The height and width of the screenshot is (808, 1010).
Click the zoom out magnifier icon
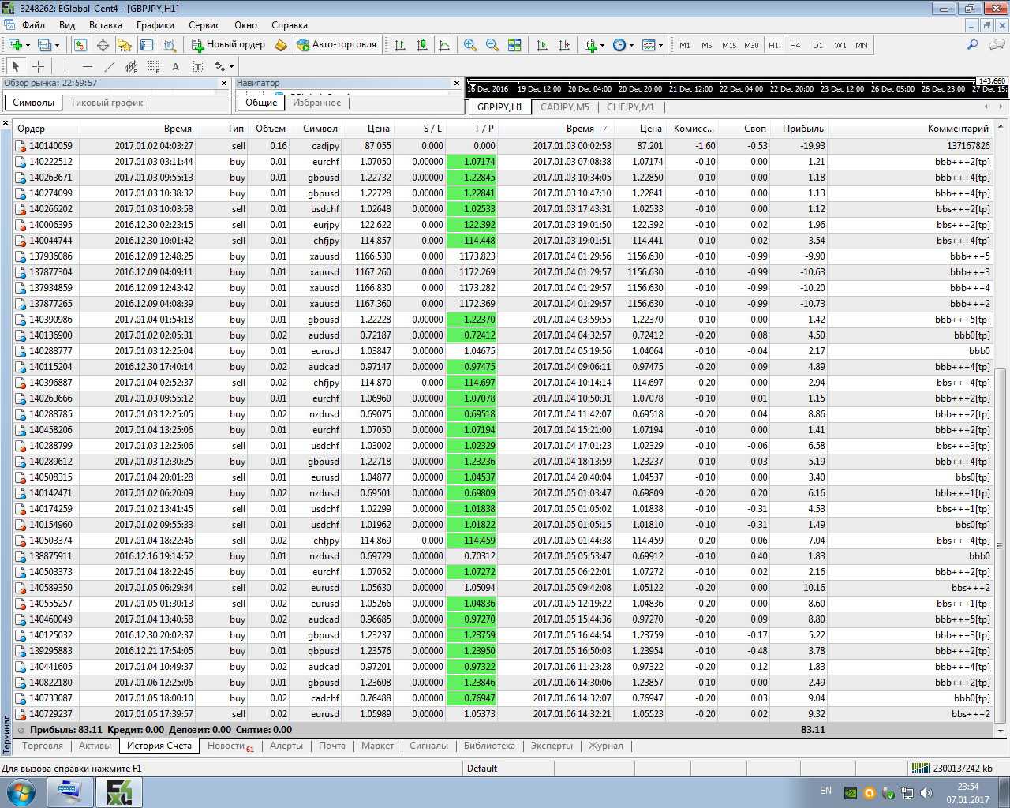pos(492,45)
